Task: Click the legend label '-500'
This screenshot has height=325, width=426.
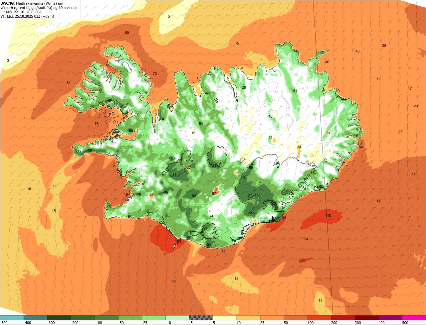Action: tap(4, 322)
